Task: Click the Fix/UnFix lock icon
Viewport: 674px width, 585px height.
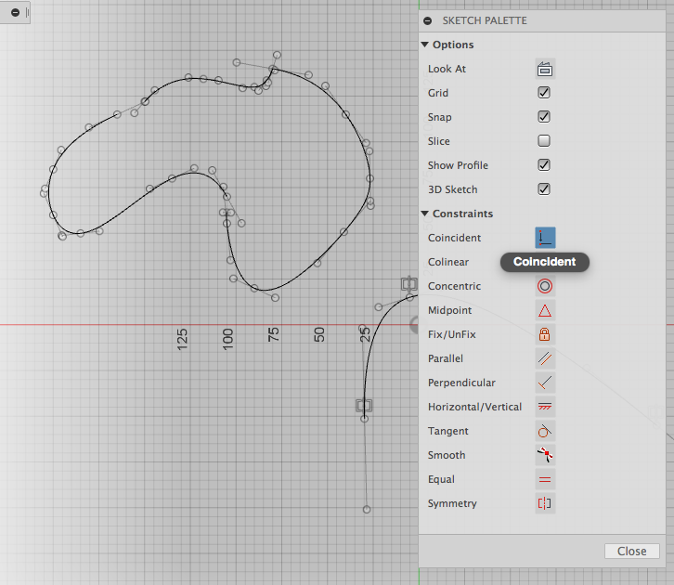Action: 545,334
